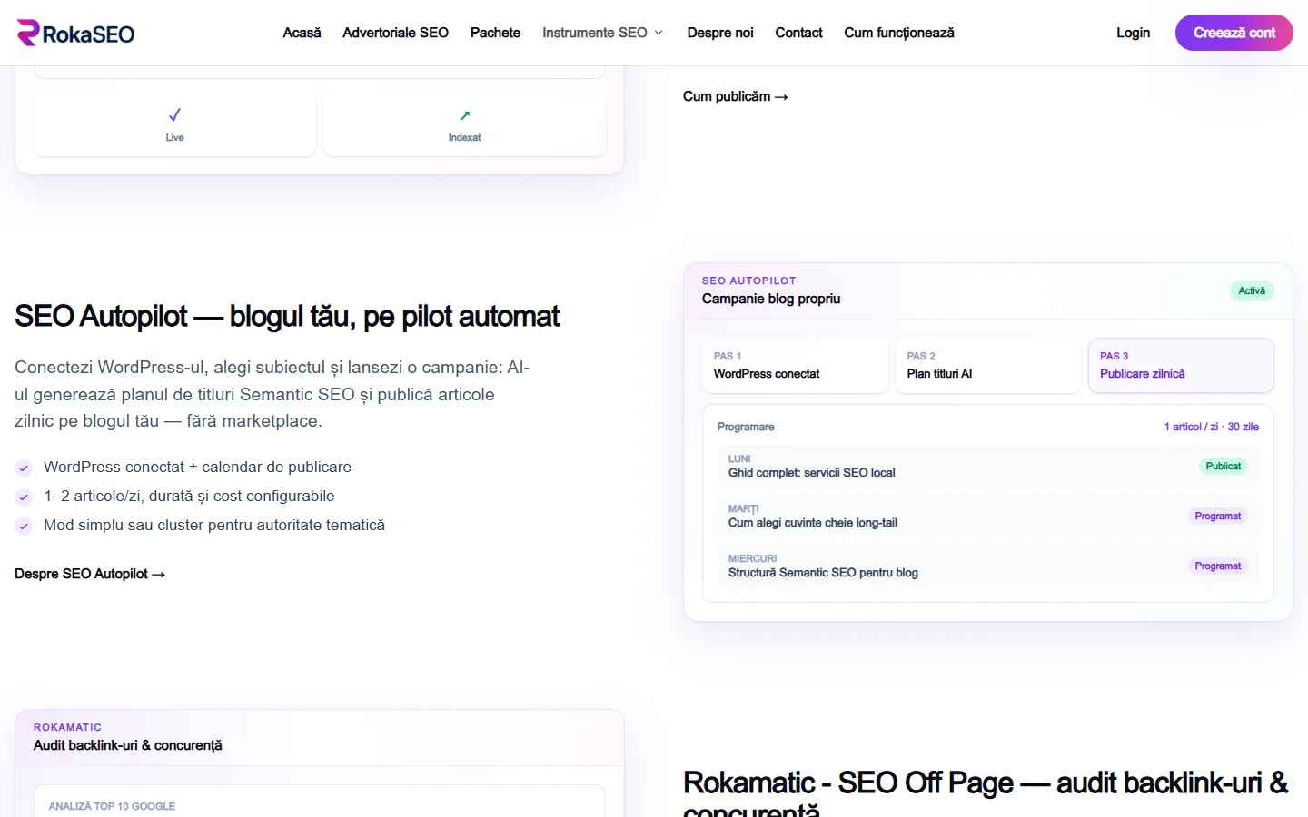Click the Login link
This screenshot has width=1308, height=817.
tap(1133, 33)
